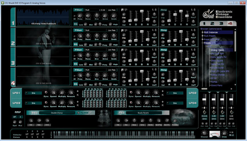
Task: Expand the Presets tree node
Action: (202, 43)
